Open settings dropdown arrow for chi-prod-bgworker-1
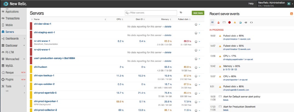 [x=199, y=102]
